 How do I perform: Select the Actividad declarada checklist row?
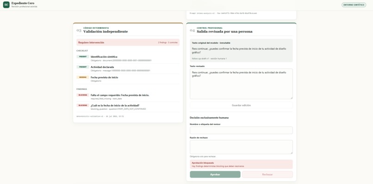click(128, 69)
